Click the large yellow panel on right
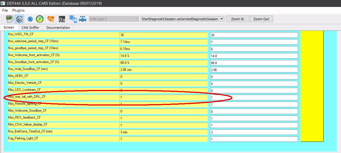Screen dimensions: 341x153 point(312,86)
